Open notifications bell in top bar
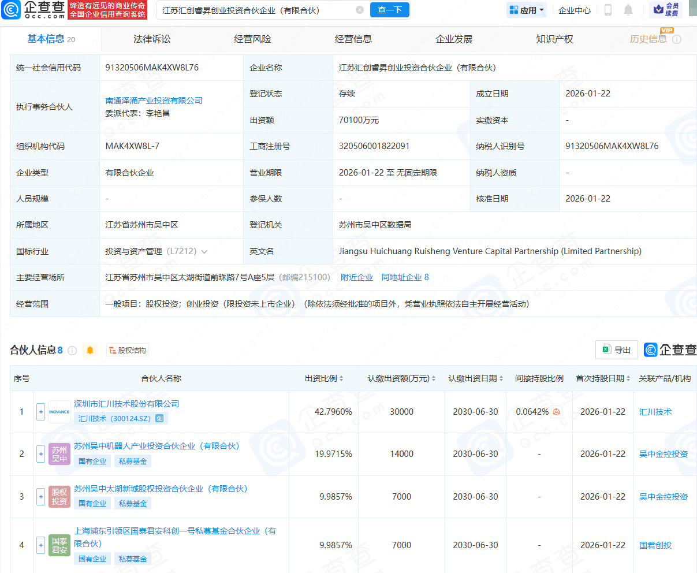 click(x=628, y=10)
